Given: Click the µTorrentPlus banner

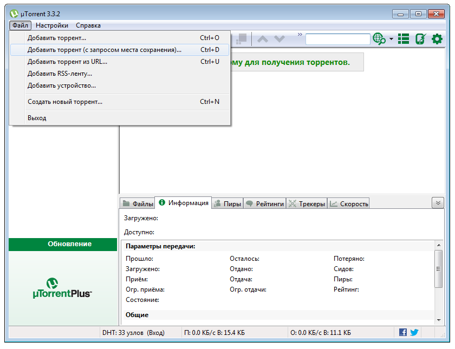Looking at the screenshot, I should click(63, 288).
